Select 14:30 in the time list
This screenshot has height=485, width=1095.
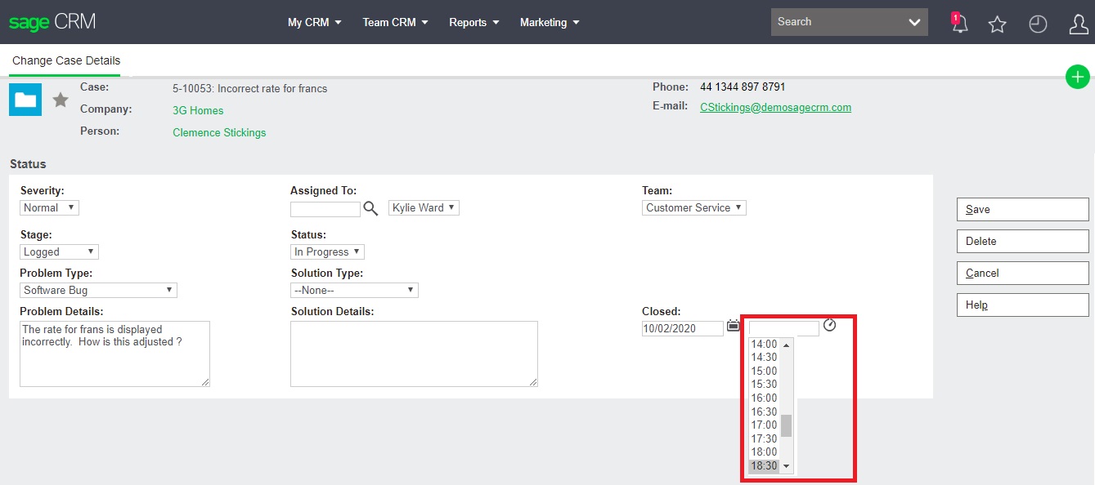[765, 358]
